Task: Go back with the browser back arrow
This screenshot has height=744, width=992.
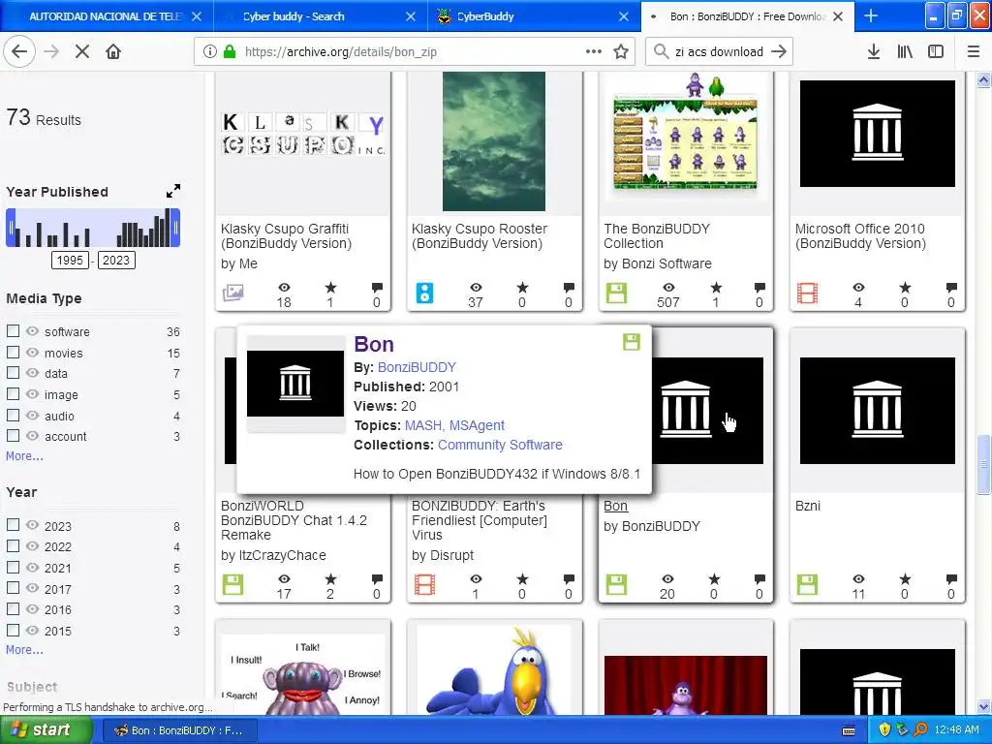Action: coord(19,52)
